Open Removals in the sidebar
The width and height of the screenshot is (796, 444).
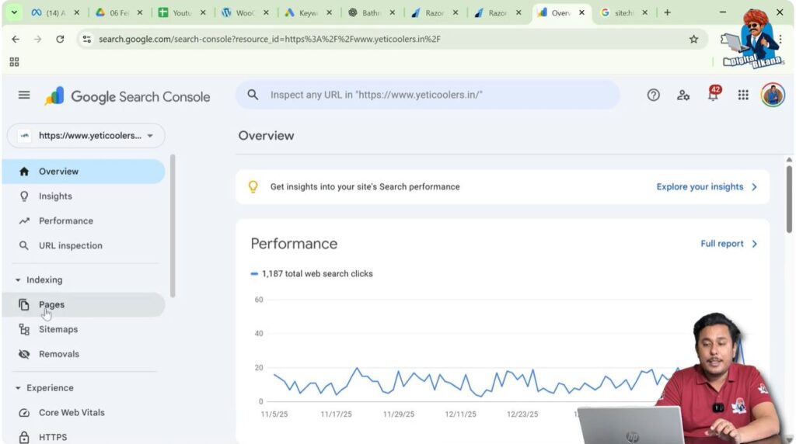84,354
